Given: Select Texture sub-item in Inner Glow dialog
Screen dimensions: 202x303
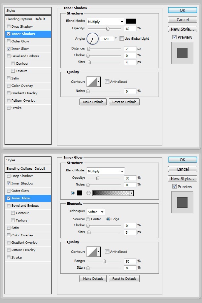Looking at the screenshot, I should pos(28,220).
